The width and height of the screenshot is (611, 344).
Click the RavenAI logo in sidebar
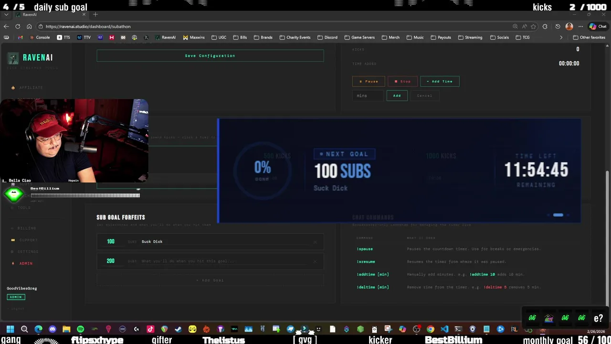[x=30, y=58]
